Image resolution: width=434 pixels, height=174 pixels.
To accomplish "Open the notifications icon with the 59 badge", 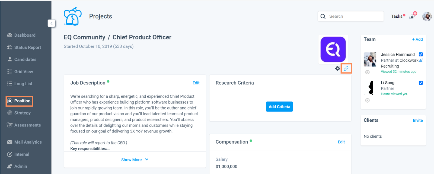I will 413,16.
